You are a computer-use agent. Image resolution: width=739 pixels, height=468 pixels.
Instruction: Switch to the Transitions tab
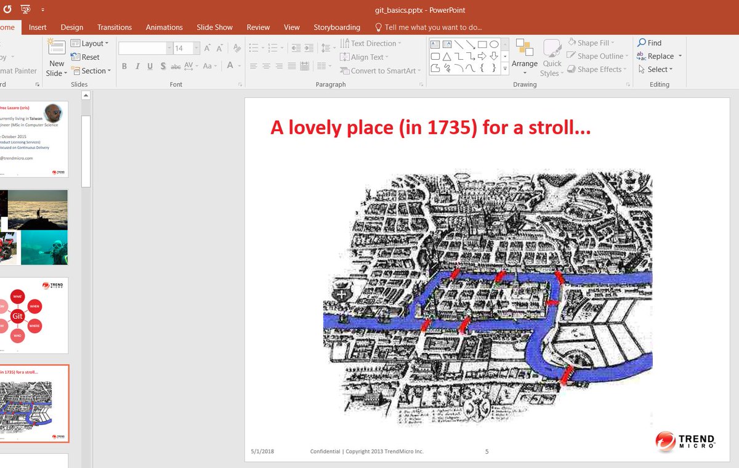point(115,27)
